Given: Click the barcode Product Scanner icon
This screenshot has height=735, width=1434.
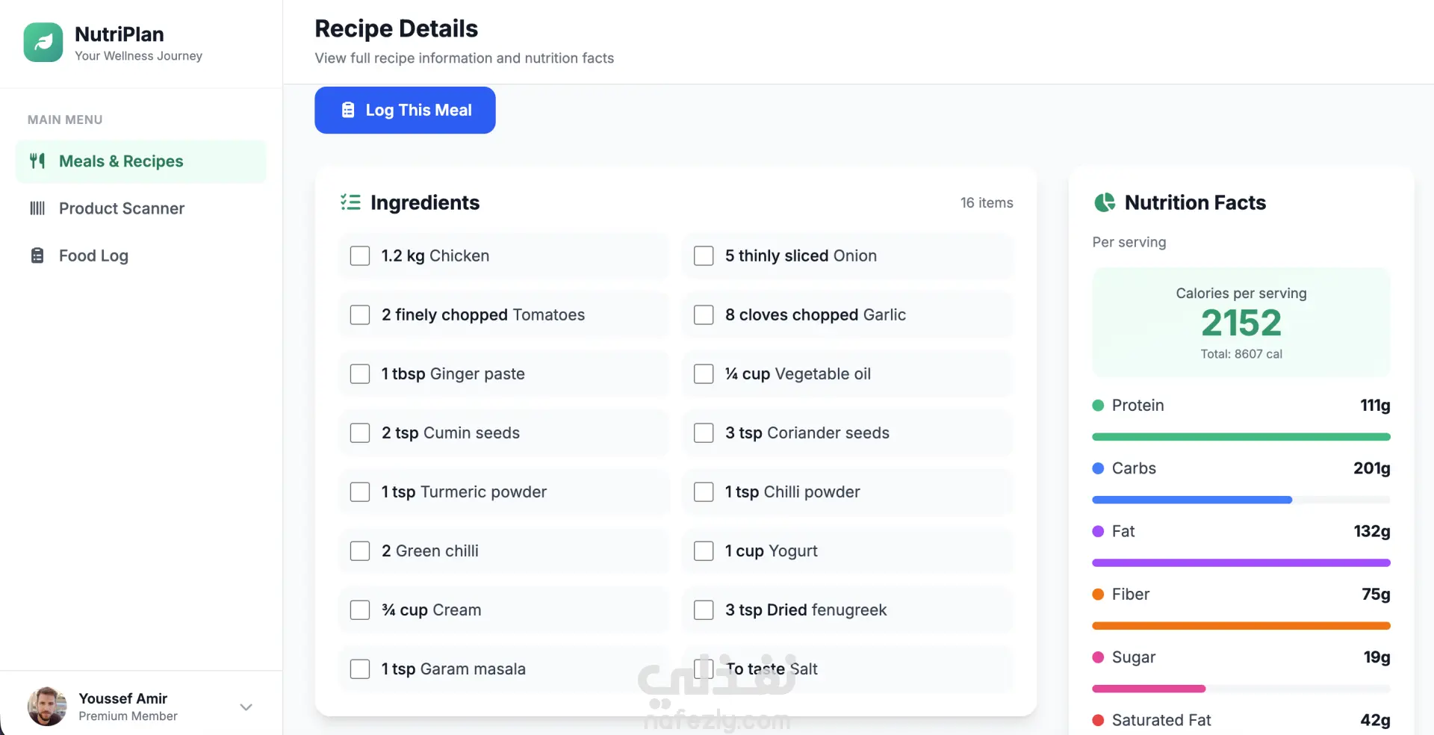Looking at the screenshot, I should [37, 208].
